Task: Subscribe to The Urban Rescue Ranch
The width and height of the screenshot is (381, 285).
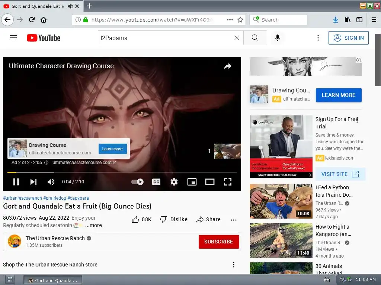Action: 219,242
